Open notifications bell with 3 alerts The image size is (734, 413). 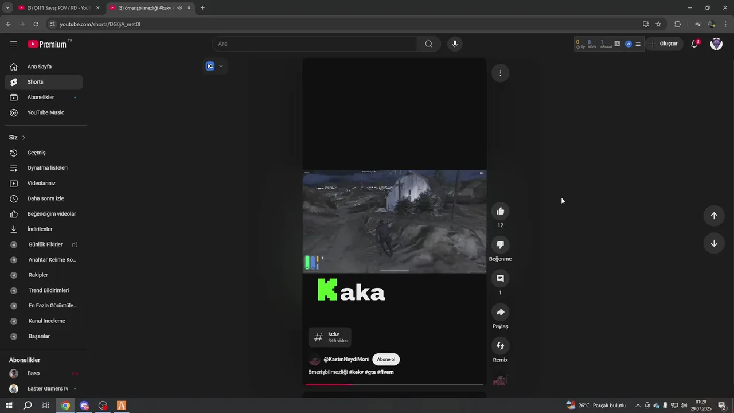pos(694,44)
